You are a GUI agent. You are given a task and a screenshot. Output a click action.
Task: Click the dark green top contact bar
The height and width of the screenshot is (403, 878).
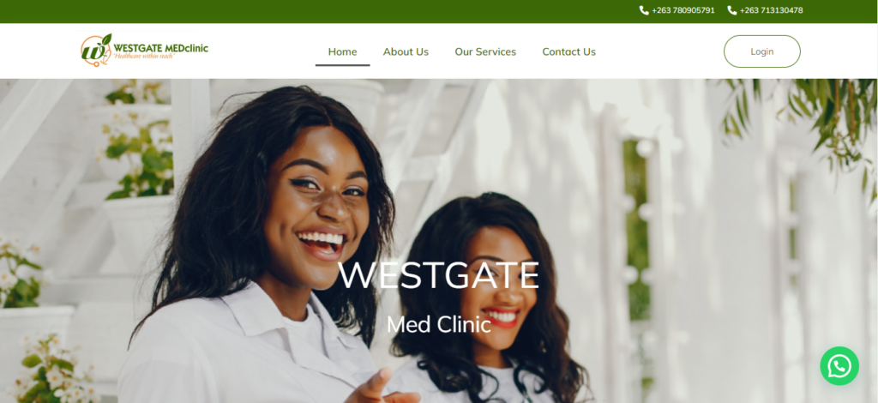point(439,11)
